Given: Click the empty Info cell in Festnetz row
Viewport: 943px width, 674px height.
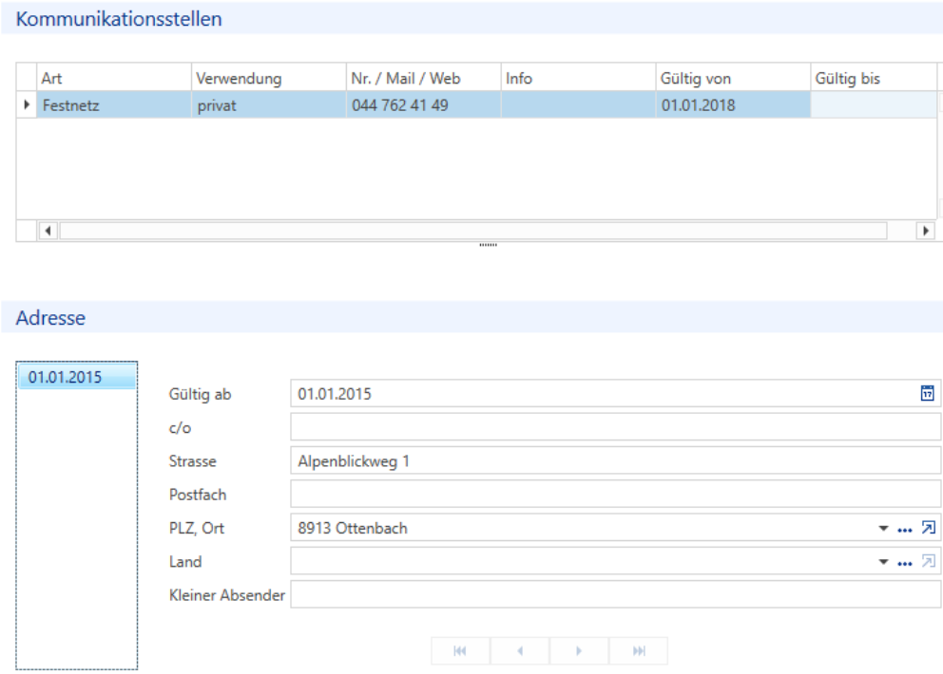Looking at the screenshot, I should 579,105.
